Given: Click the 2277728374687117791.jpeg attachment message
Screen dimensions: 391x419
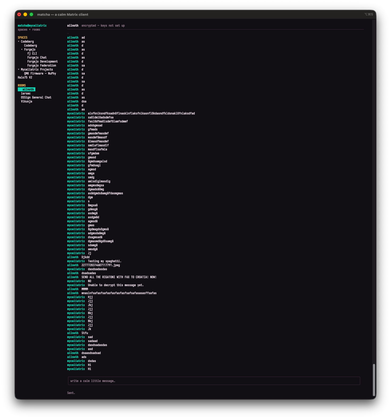Looking at the screenshot, I should 101,265.
